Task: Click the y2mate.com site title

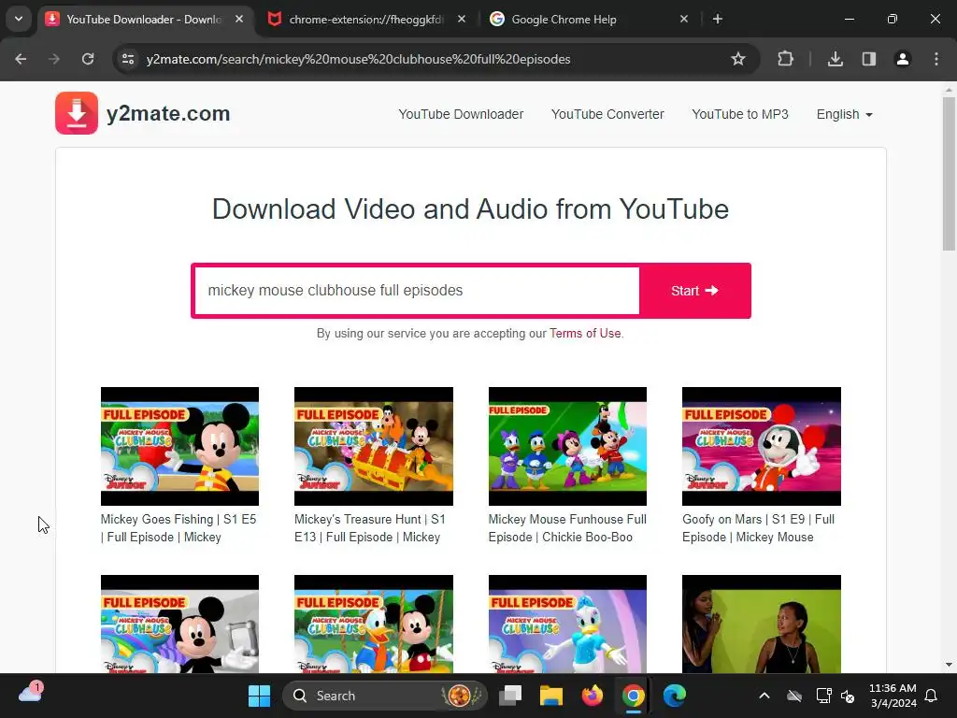Action: coord(168,113)
